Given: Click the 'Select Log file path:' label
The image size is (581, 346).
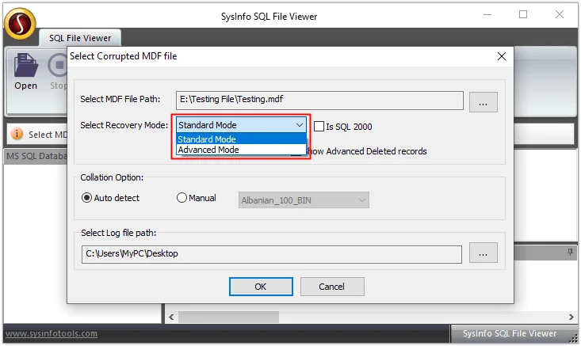Looking at the screenshot, I should point(119,233).
